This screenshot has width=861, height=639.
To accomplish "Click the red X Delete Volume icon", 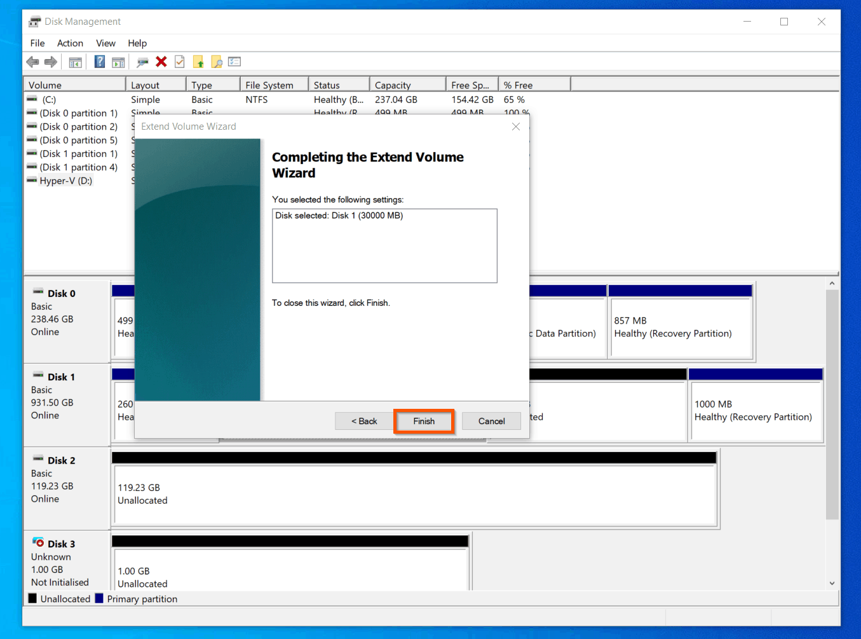I will (161, 61).
